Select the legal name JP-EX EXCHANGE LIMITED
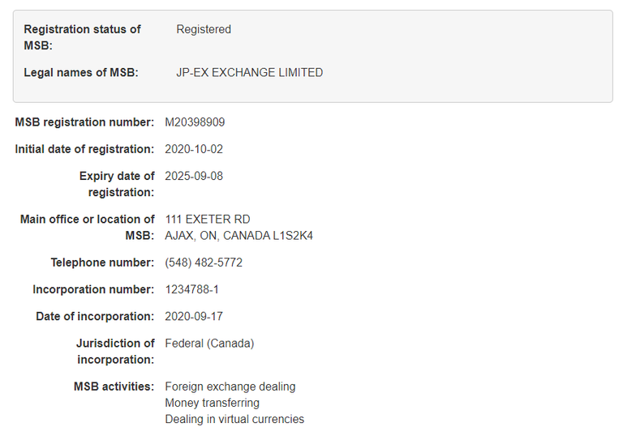The height and width of the screenshot is (440, 623). [250, 73]
